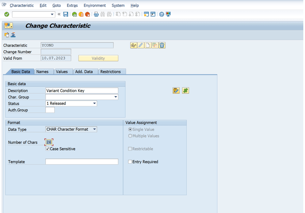305x213 pixels.
Task: Click the Create New Session icon
Action: point(146,14)
